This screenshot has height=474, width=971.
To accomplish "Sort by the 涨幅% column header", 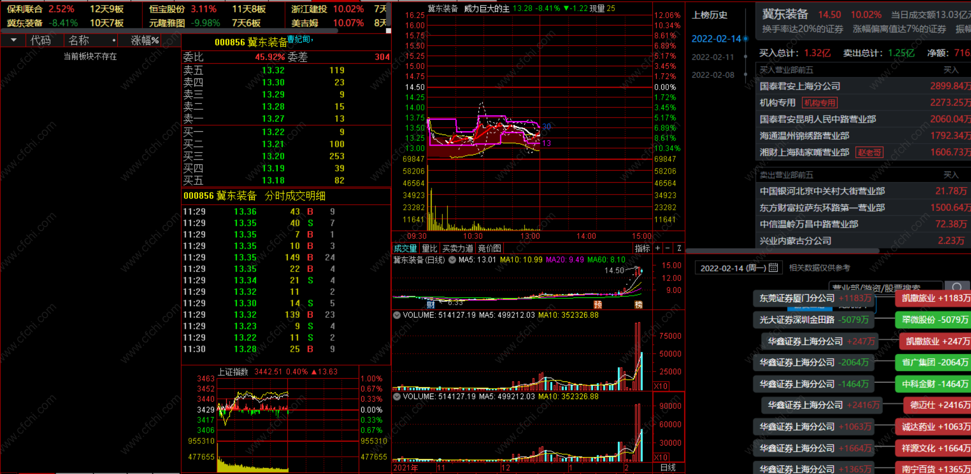I will click(145, 40).
